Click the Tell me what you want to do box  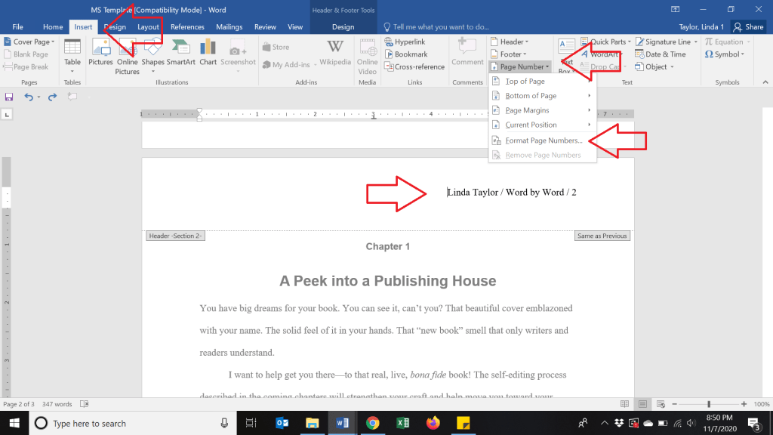coord(436,27)
